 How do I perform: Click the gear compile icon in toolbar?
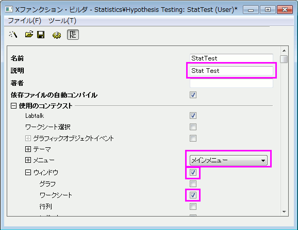(57, 35)
